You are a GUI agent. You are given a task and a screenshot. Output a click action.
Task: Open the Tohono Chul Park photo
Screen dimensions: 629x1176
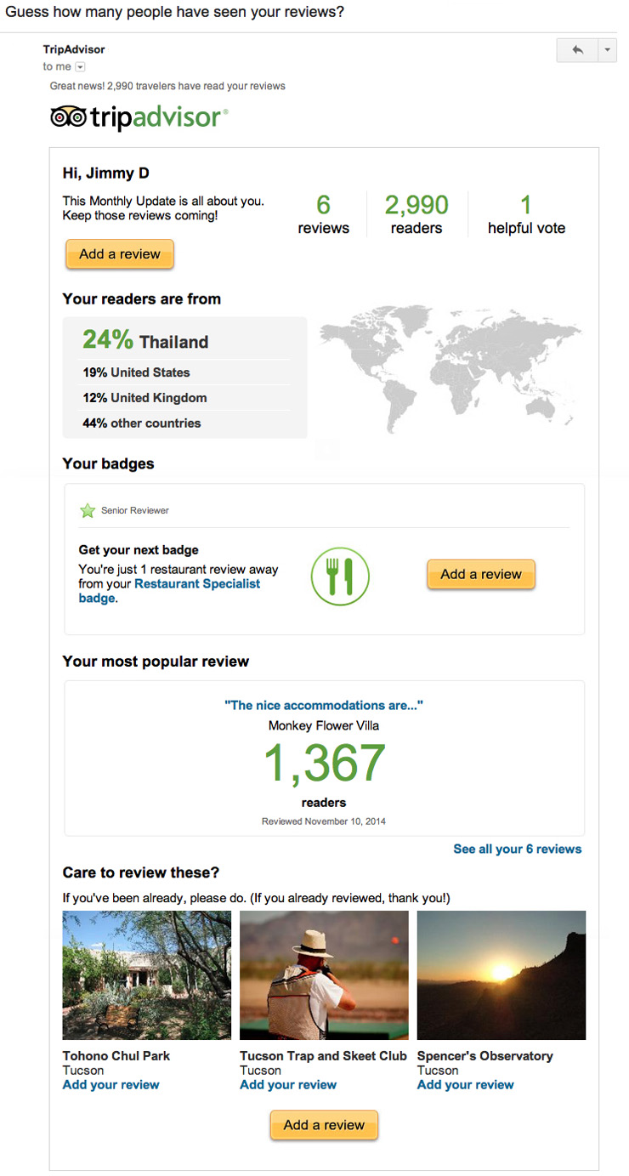147,974
